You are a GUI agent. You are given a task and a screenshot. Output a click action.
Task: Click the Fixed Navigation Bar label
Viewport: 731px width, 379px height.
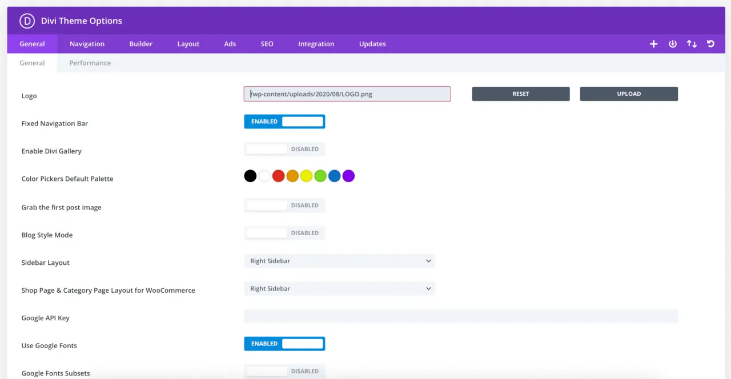pyautogui.click(x=55, y=123)
